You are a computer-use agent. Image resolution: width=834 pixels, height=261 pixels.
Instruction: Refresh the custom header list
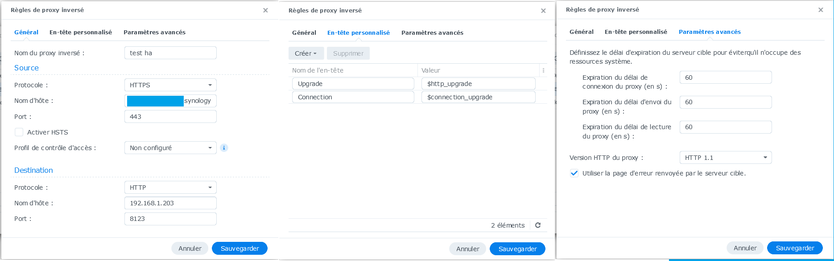[x=538, y=225]
